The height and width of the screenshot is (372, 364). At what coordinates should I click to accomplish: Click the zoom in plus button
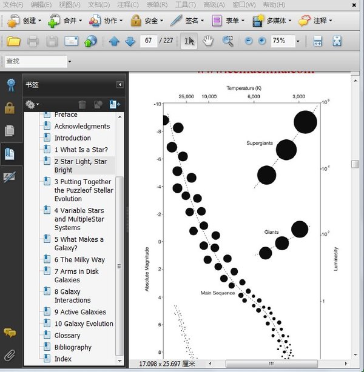click(262, 41)
